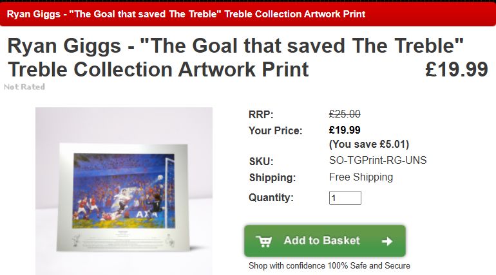This screenshot has width=496, height=275.
Task: Click the large product title heading
Action: (235, 57)
